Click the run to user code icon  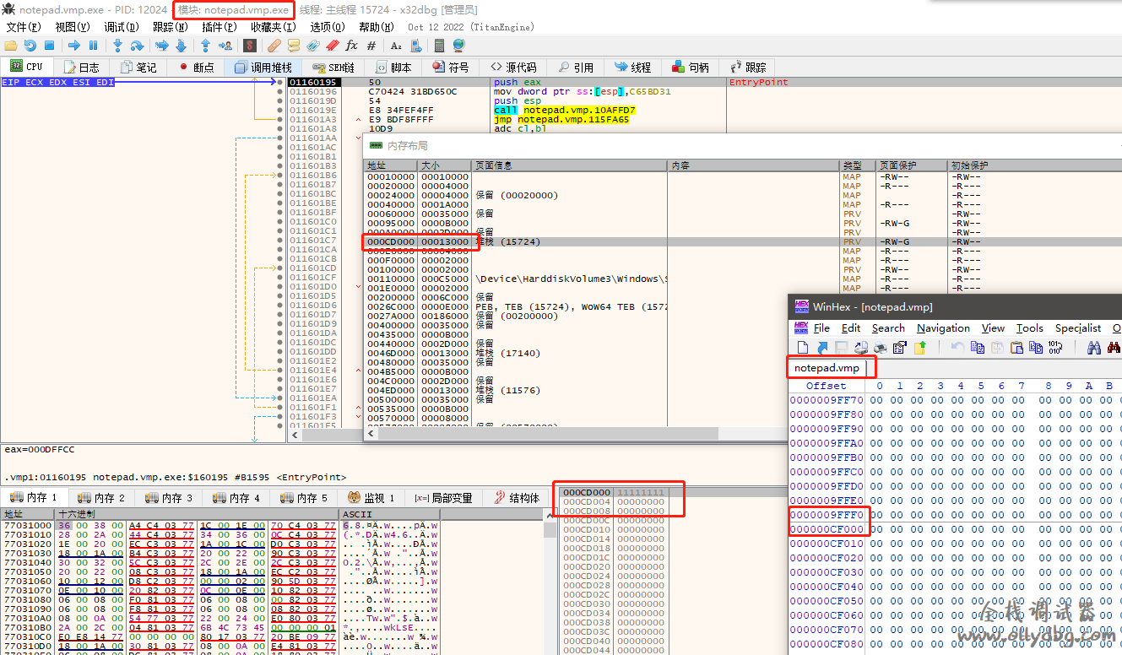click(226, 46)
